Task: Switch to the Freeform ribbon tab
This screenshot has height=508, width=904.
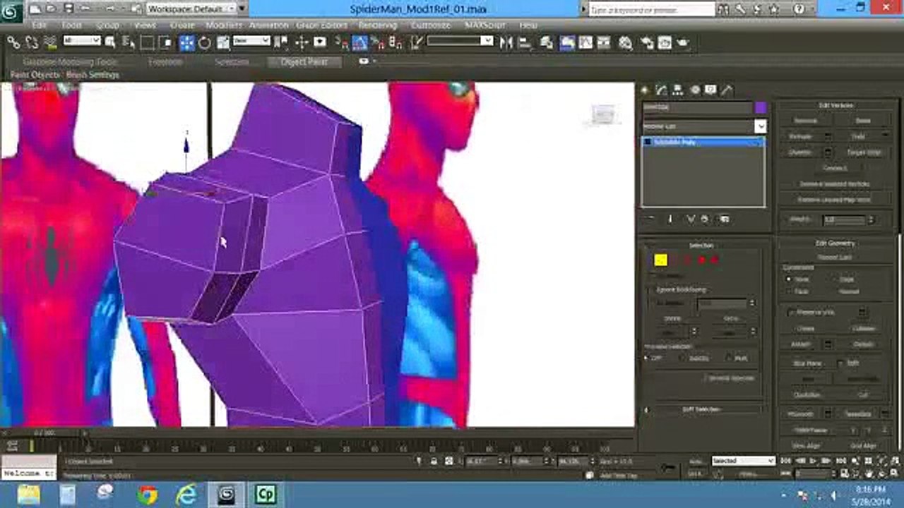Action: pos(165,62)
